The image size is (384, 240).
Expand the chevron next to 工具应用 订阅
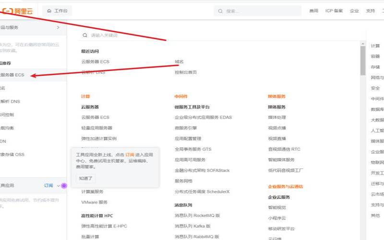point(58,186)
